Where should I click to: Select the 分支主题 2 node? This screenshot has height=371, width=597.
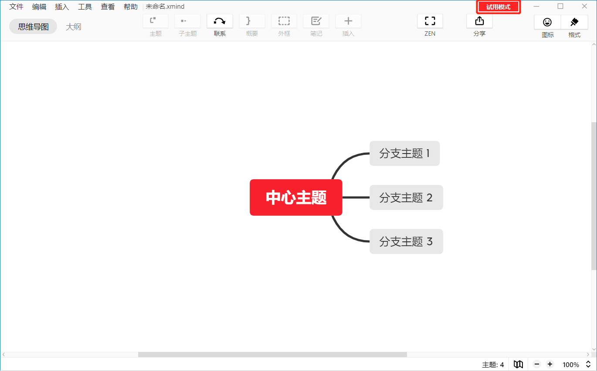click(406, 197)
